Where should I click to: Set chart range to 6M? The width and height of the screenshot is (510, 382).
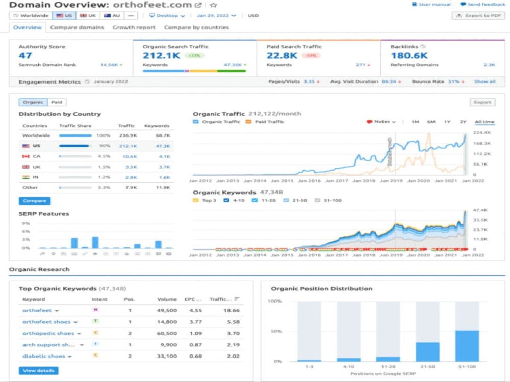tap(431, 122)
